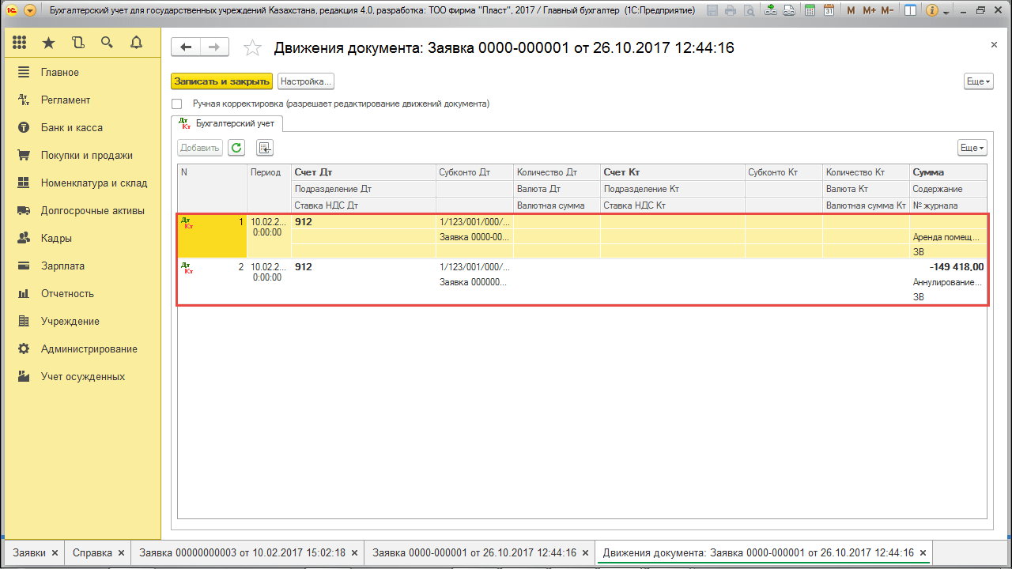Viewport: 1012px width, 569px height.
Task: Open the Зарплата section
Action: click(62, 266)
